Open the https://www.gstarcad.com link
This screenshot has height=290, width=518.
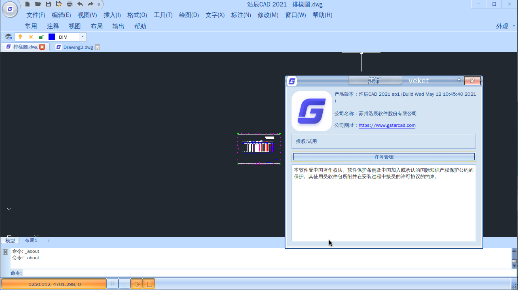tap(387, 125)
